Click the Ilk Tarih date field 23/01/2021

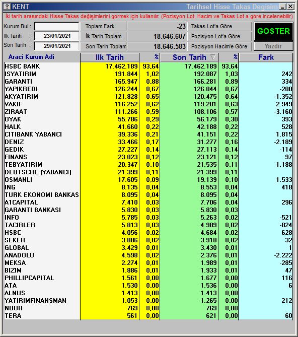point(57,36)
